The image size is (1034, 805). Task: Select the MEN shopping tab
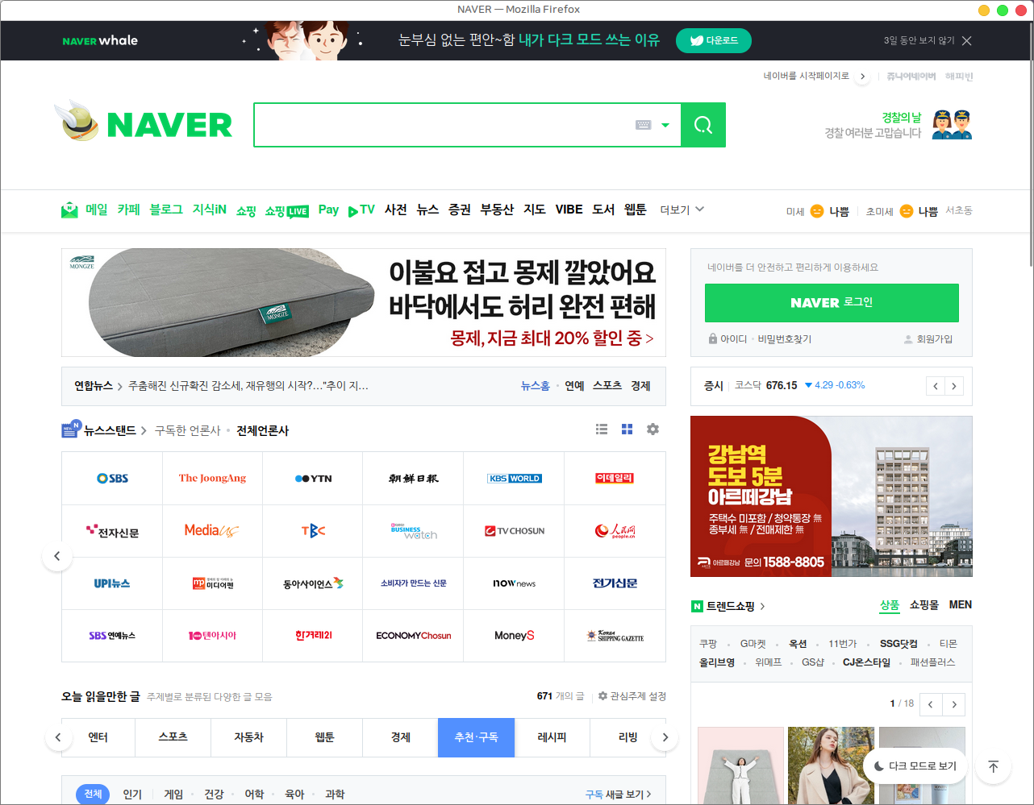pos(961,605)
